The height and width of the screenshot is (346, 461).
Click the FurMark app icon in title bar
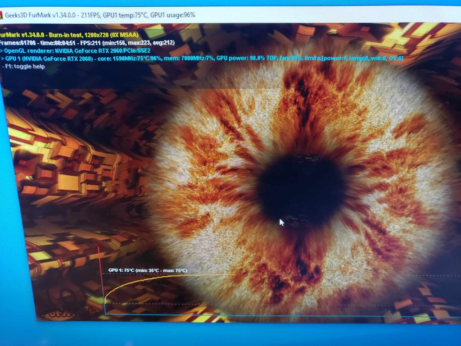coord(2,15)
